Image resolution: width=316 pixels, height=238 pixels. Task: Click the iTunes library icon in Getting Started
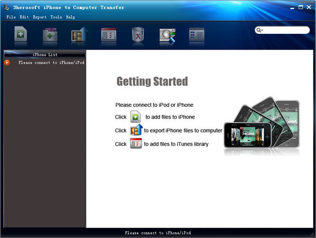point(136,143)
